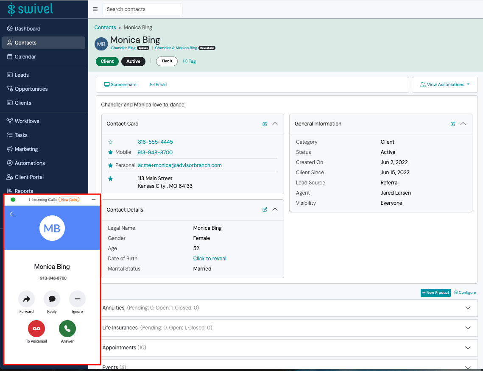Forward the incoming call
Viewport: 483px width, 371px height.
coord(26,299)
